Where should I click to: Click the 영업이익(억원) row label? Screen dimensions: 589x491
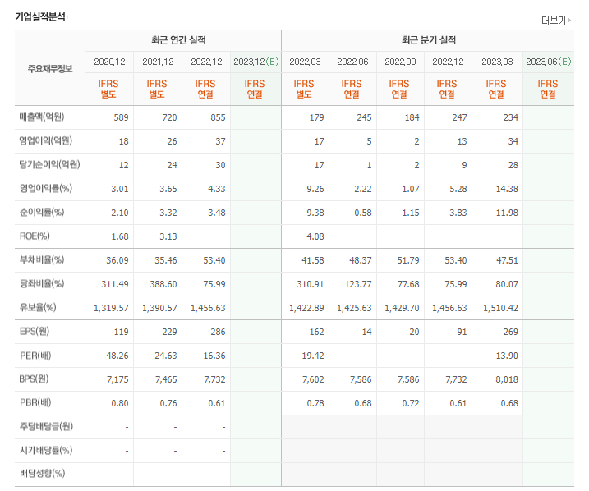45,140
